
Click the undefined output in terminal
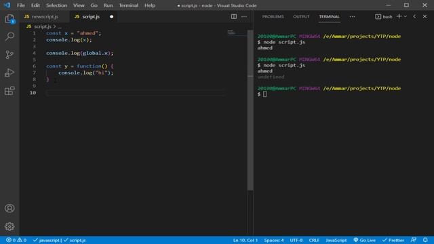click(271, 77)
